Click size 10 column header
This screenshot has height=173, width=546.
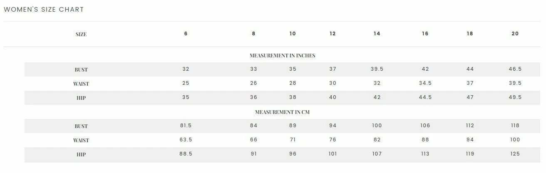point(293,34)
